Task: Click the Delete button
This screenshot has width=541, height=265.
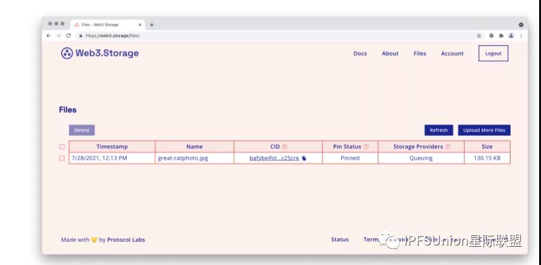Action: (x=82, y=130)
